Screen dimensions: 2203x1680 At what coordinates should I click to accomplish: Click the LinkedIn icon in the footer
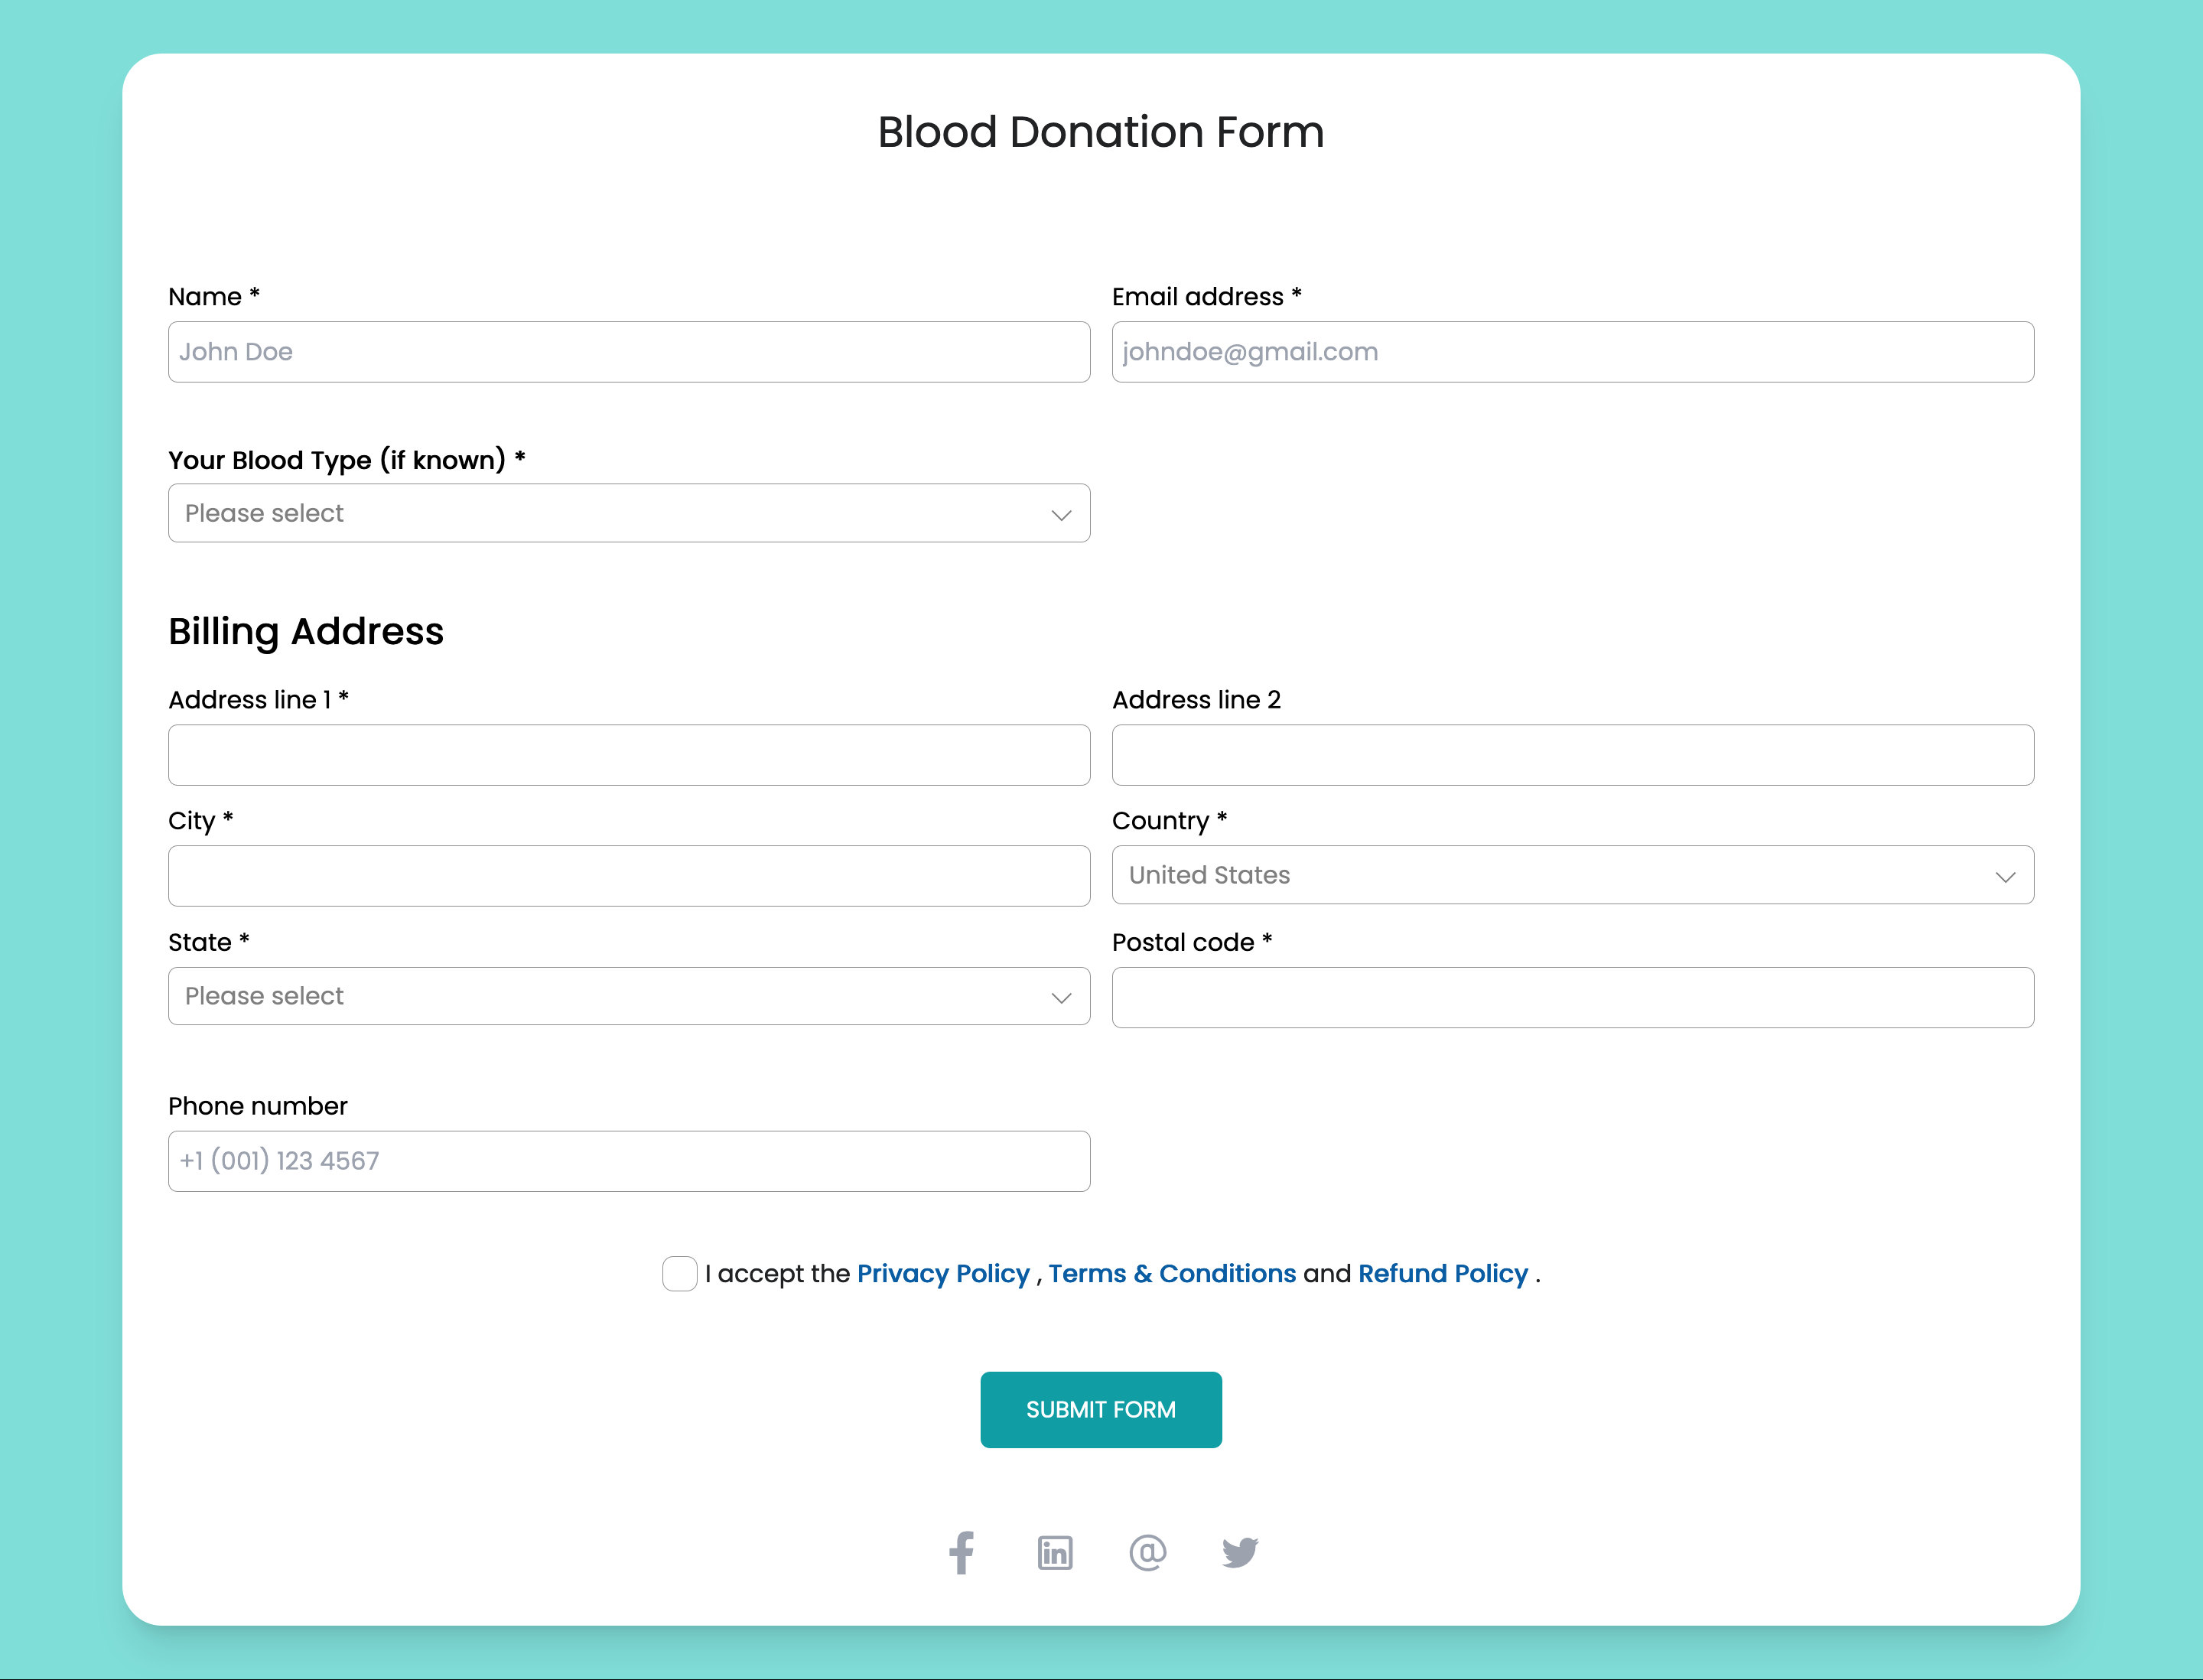[1055, 1553]
